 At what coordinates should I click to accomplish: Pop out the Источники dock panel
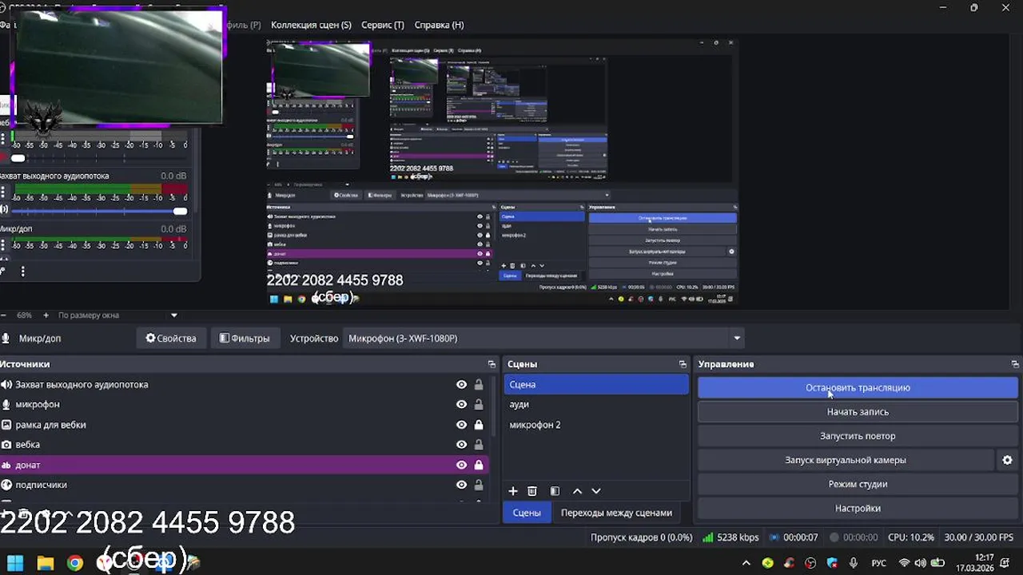pyautogui.click(x=492, y=364)
